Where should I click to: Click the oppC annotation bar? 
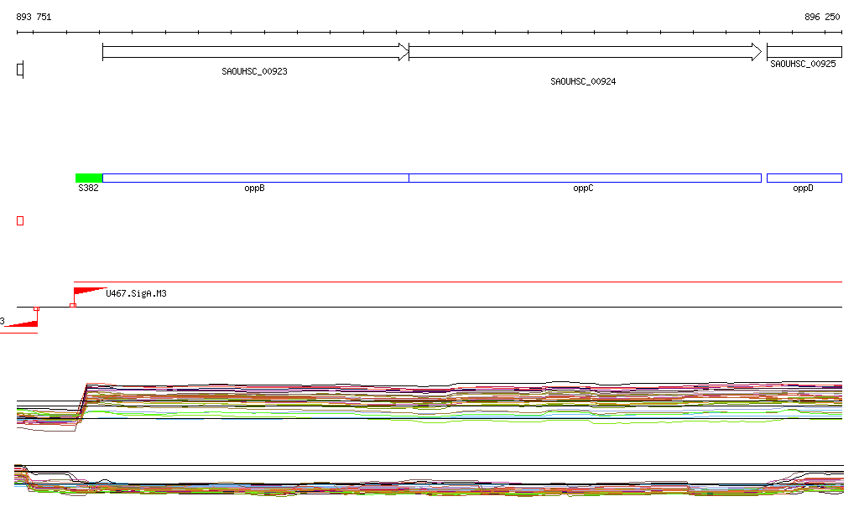tap(584, 178)
